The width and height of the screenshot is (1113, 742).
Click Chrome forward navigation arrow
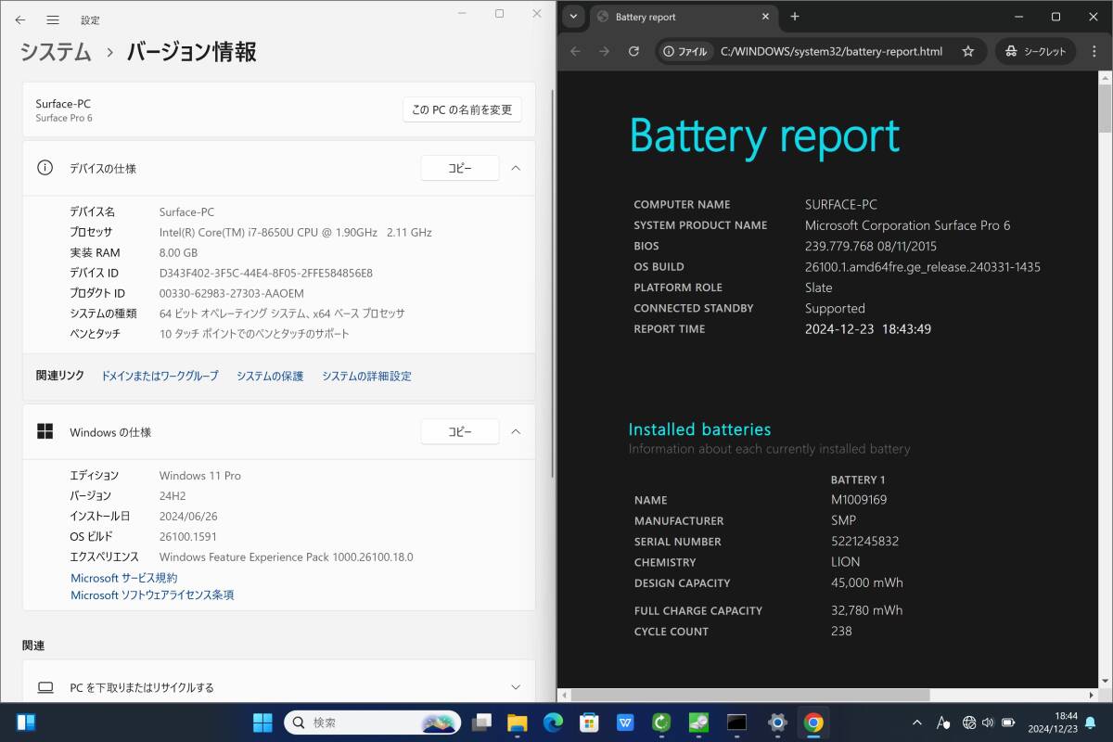[x=604, y=52]
